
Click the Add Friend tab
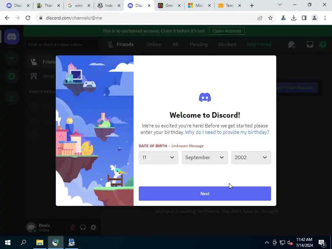[x=259, y=44]
